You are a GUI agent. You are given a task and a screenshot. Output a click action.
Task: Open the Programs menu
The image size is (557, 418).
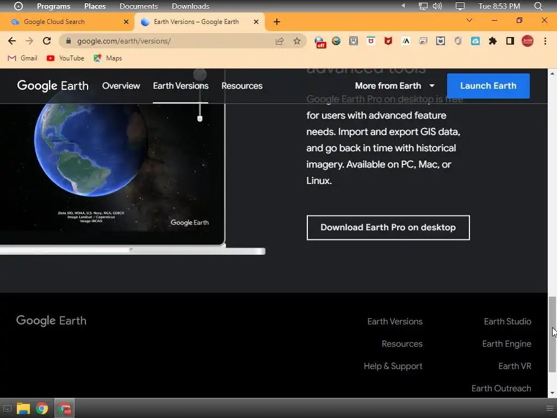[54, 6]
